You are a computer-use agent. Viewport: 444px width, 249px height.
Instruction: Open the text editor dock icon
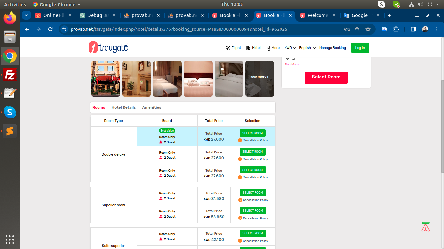[x=10, y=93]
